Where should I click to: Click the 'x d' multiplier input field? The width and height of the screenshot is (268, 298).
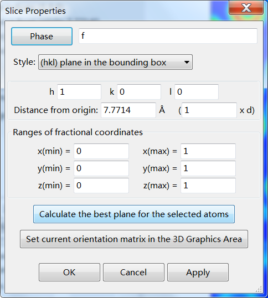pyautogui.click(x=209, y=110)
